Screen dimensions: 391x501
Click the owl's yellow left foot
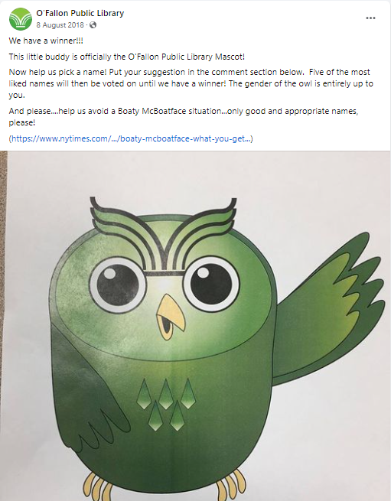tap(98, 487)
